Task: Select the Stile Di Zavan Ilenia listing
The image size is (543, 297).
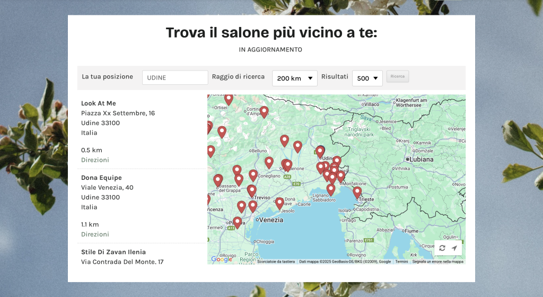Action: click(x=113, y=252)
